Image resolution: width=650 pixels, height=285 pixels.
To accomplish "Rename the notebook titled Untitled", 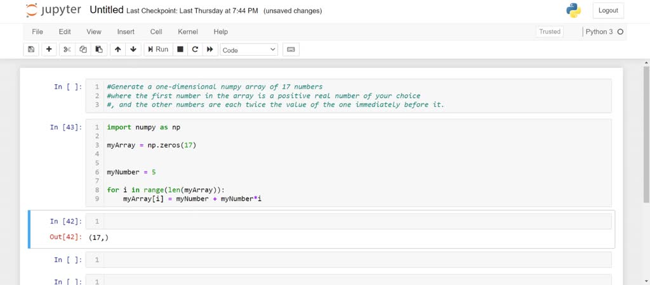I will pos(106,10).
